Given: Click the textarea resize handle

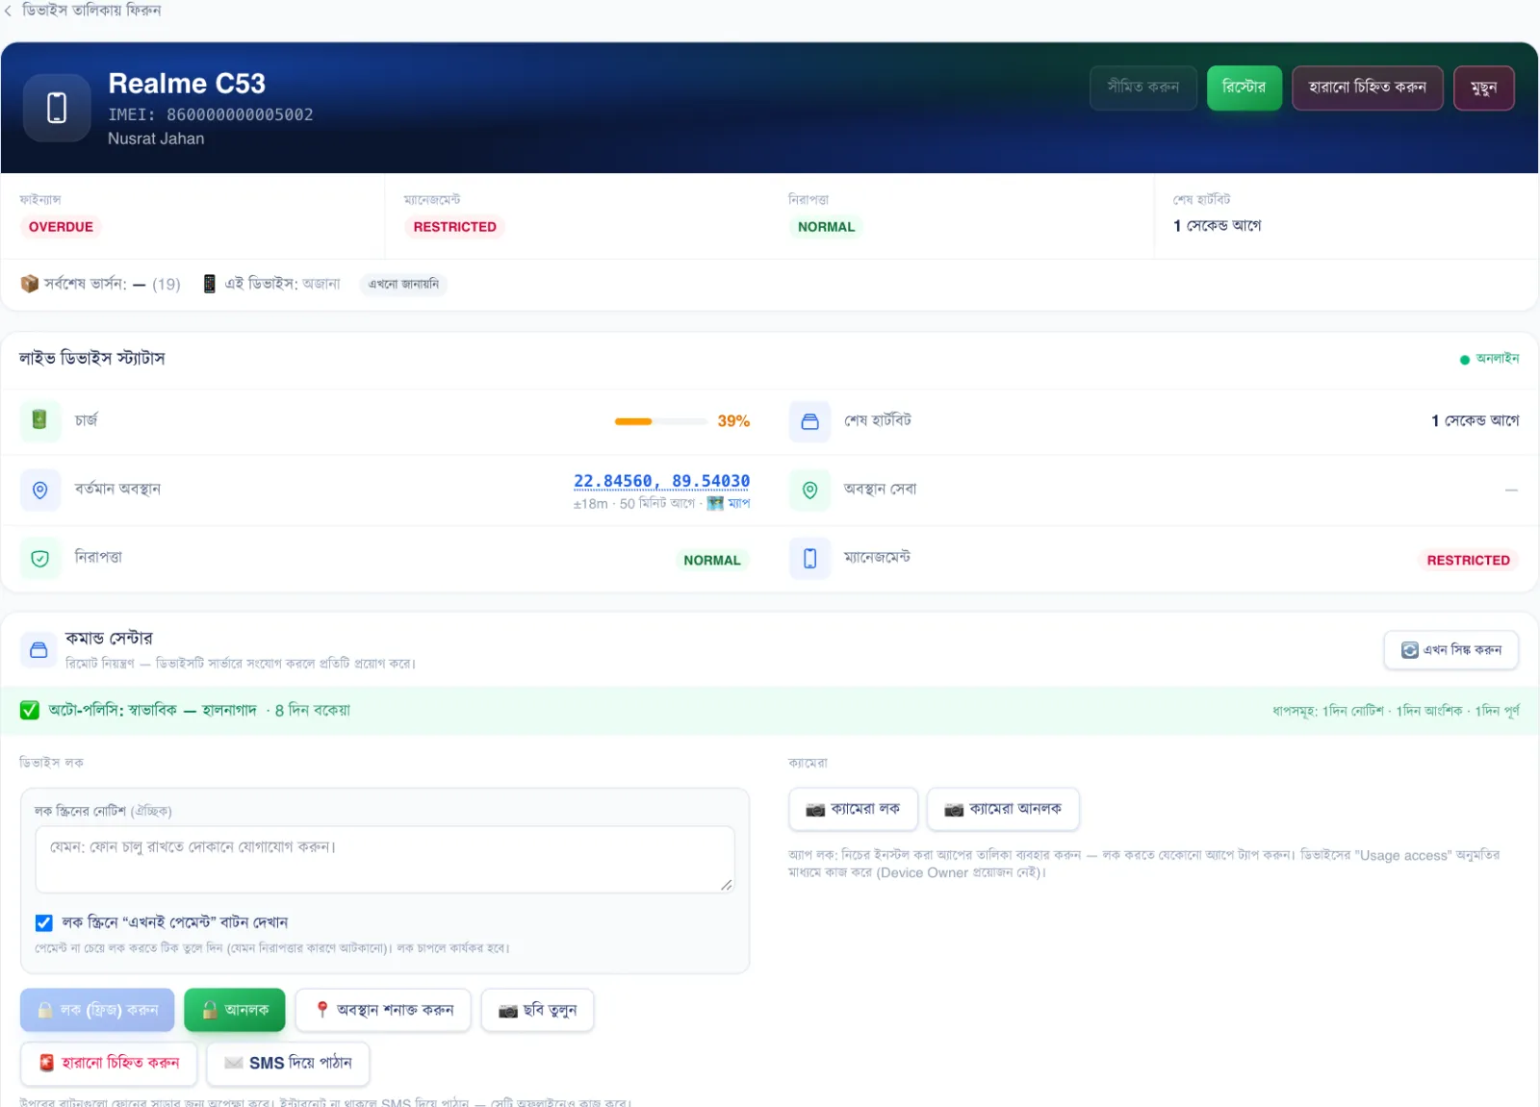Looking at the screenshot, I should point(726,885).
